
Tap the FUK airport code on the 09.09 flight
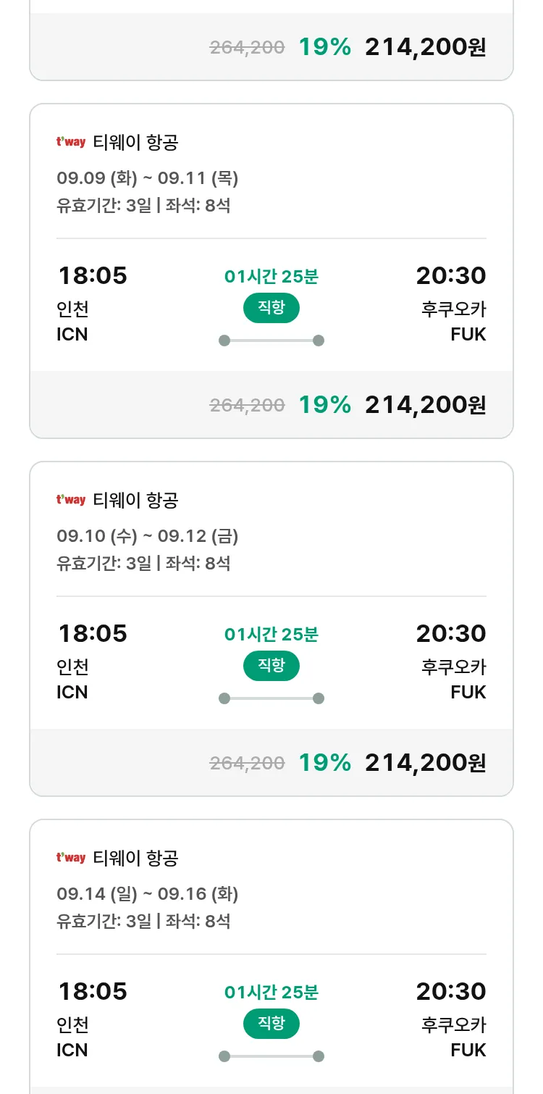click(468, 334)
